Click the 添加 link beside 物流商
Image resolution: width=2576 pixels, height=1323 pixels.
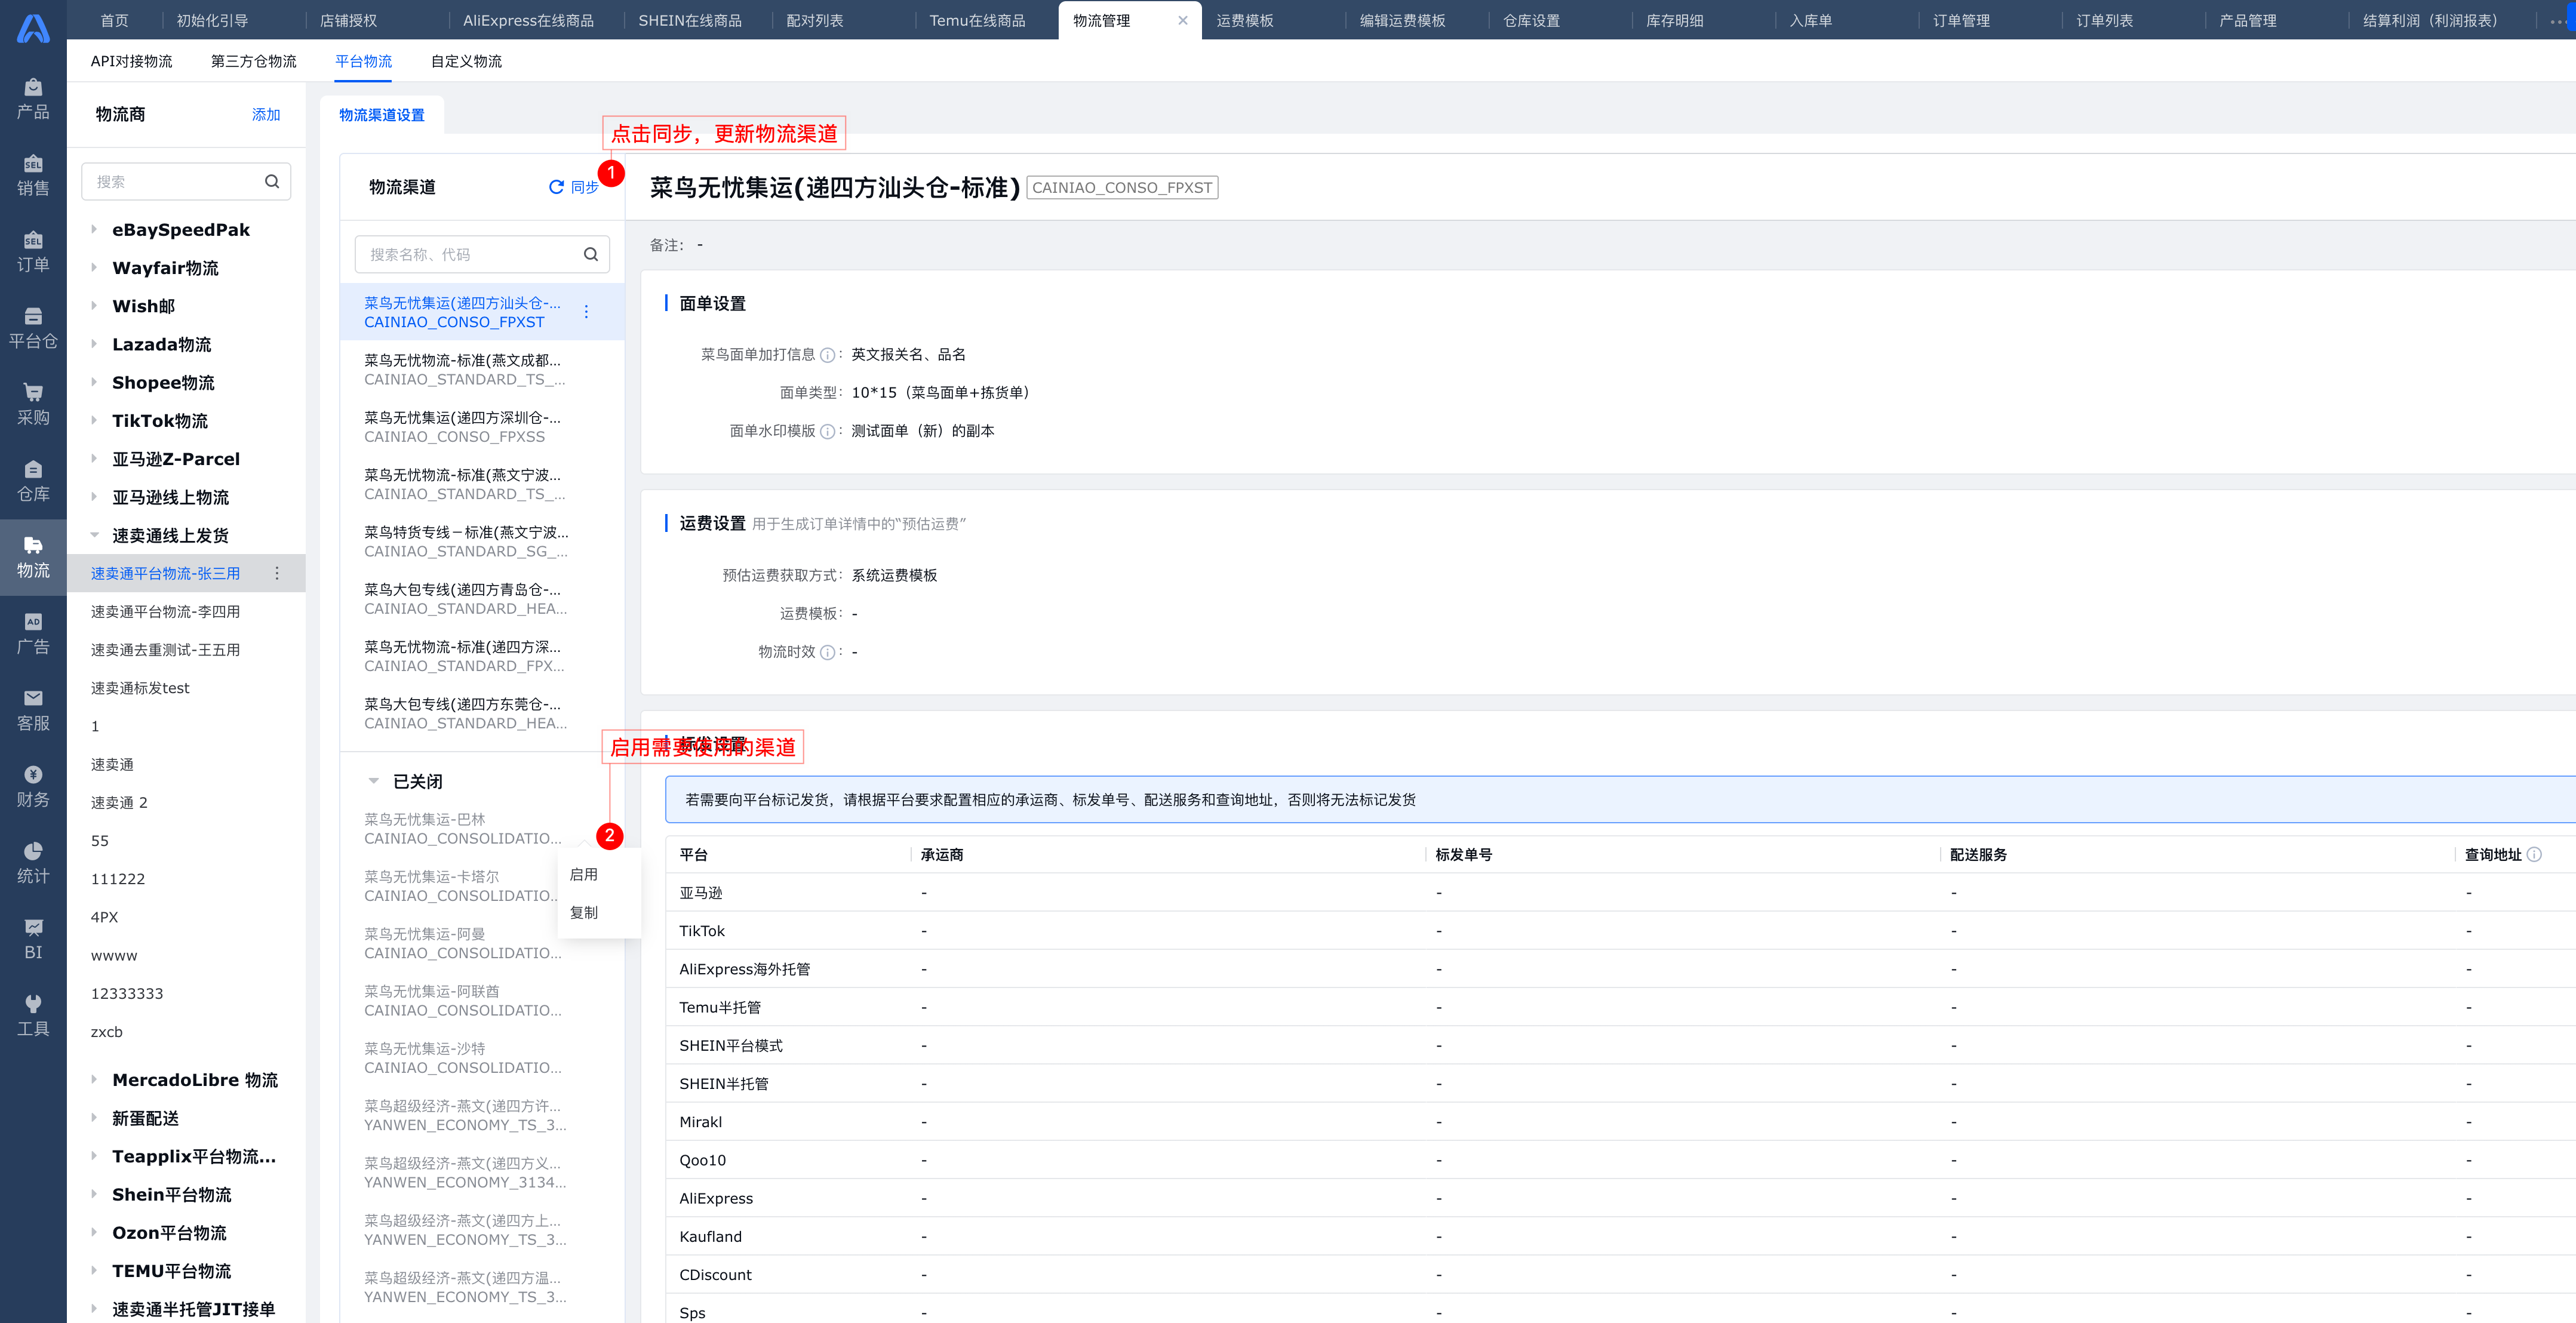pos(266,115)
